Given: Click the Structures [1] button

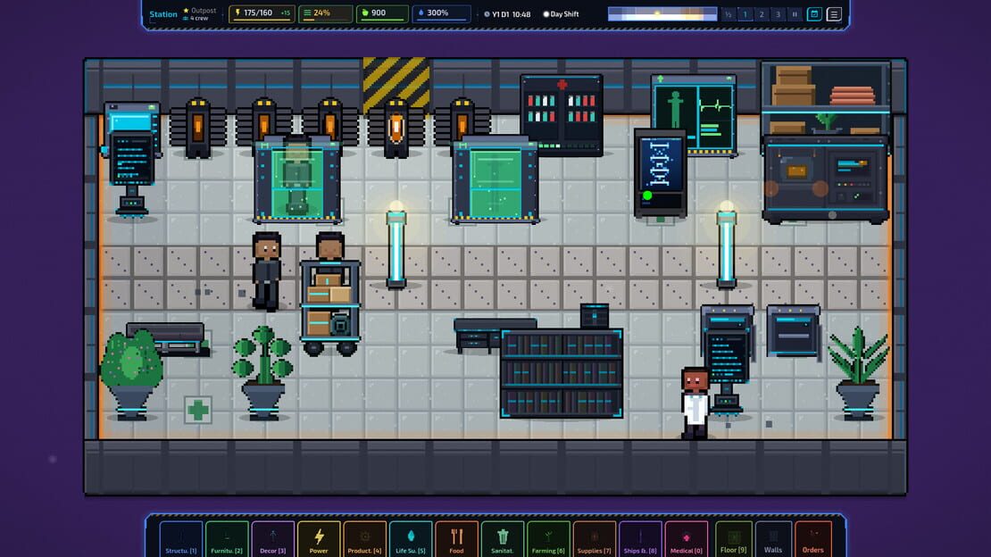Looking at the screenshot, I should (180, 539).
